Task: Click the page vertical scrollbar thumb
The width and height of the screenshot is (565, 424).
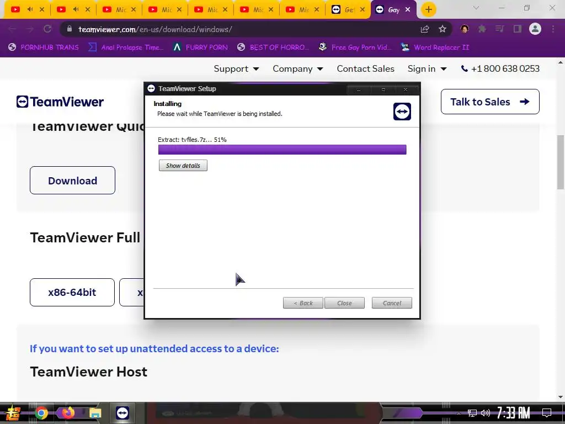Action: (x=561, y=162)
